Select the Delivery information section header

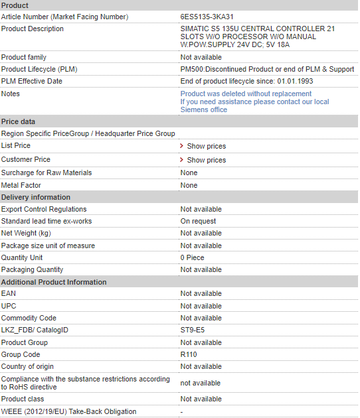[179, 197]
